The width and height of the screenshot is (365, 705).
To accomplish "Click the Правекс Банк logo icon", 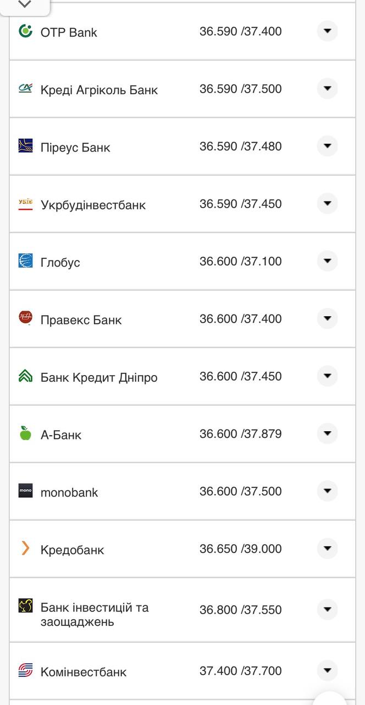I will [25, 318].
